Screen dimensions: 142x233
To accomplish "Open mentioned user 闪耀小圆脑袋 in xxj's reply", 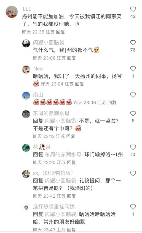I will (60, 180).
